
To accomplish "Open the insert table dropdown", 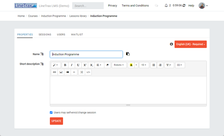I will coord(180,65).
